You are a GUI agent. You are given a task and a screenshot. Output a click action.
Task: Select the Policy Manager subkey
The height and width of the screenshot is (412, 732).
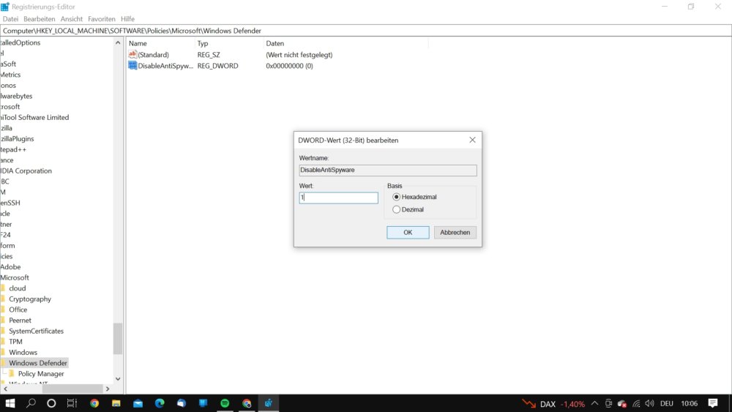(x=41, y=374)
